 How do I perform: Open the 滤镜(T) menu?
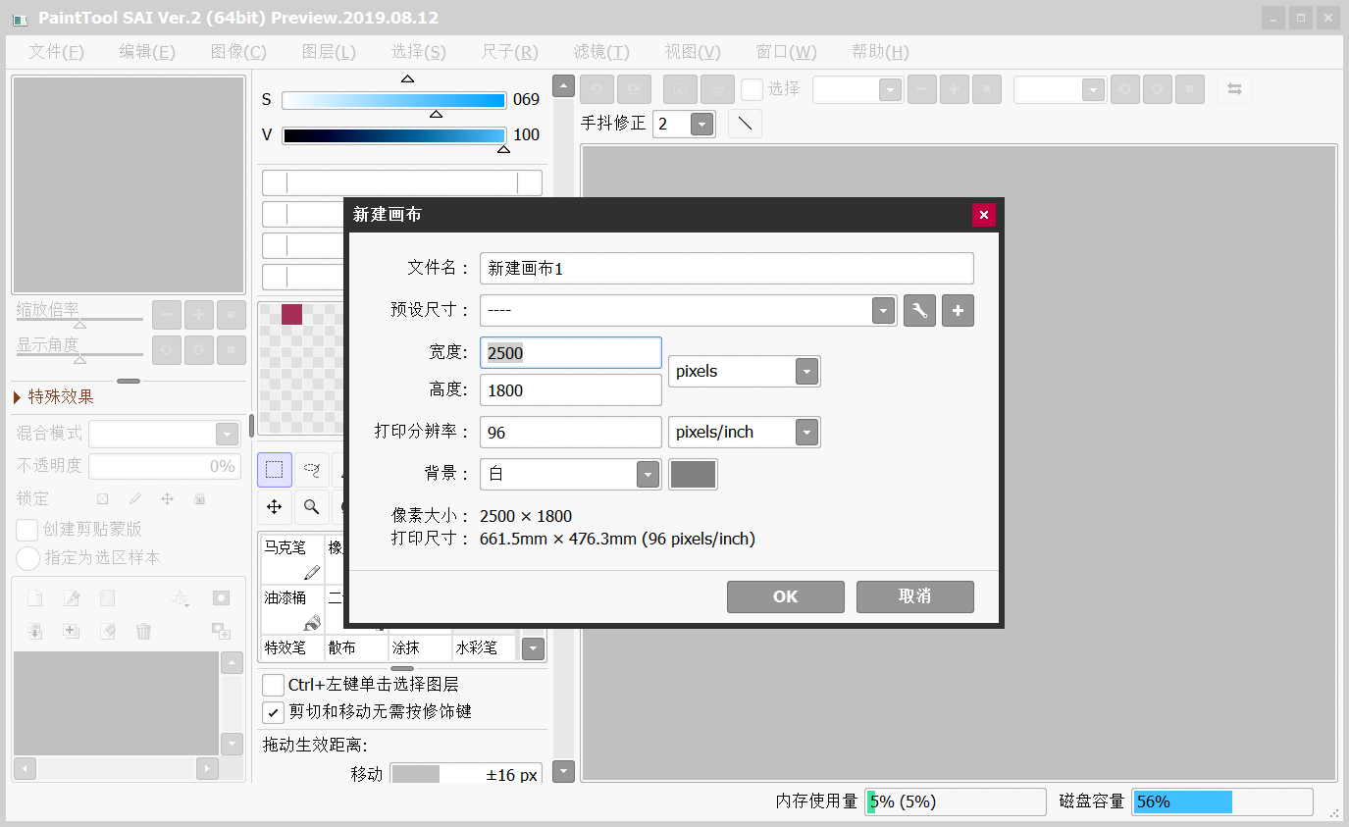pyautogui.click(x=601, y=52)
